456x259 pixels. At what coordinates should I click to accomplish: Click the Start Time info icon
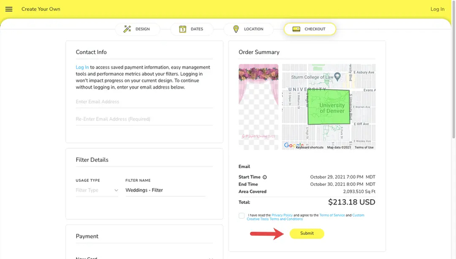click(x=265, y=177)
